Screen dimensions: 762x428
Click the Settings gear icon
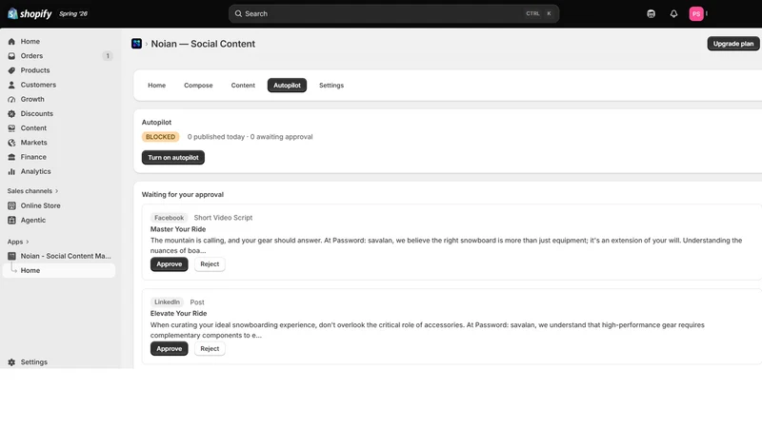(11, 362)
